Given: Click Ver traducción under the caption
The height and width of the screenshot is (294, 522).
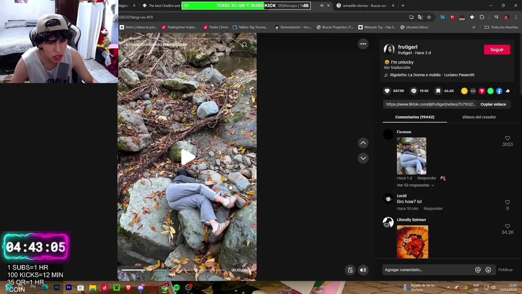Looking at the screenshot, I should click(x=397, y=67).
